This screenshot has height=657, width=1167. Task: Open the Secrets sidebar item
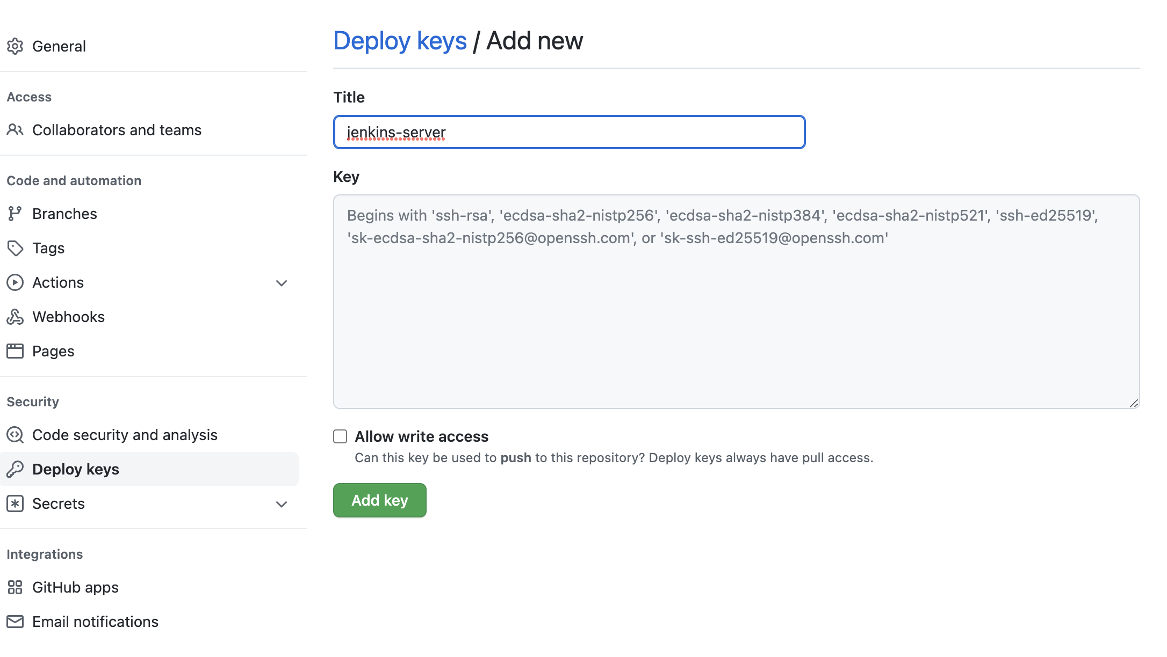click(59, 503)
